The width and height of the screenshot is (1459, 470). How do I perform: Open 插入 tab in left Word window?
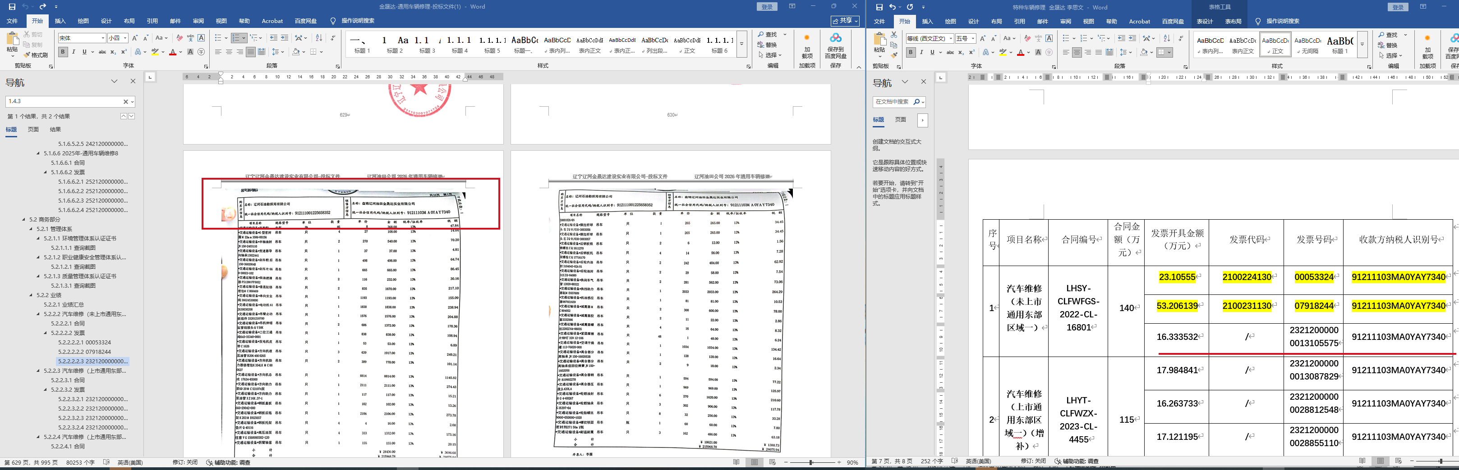click(x=60, y=21)
